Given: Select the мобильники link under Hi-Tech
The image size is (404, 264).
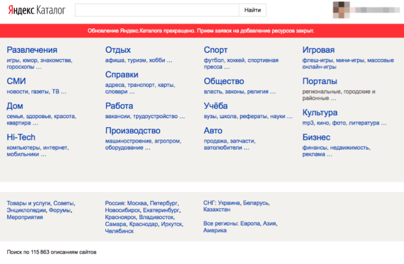Looking at the screenshot, I should click(x=23, y=154).
